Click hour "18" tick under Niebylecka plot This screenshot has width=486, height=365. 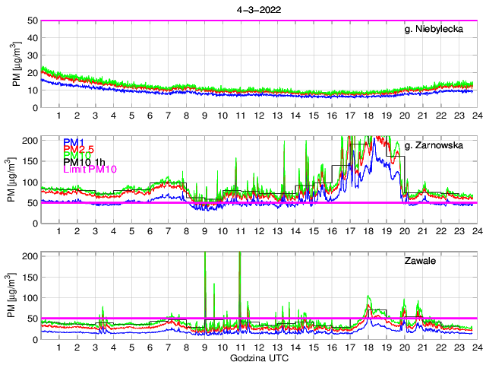click(368, 116)
